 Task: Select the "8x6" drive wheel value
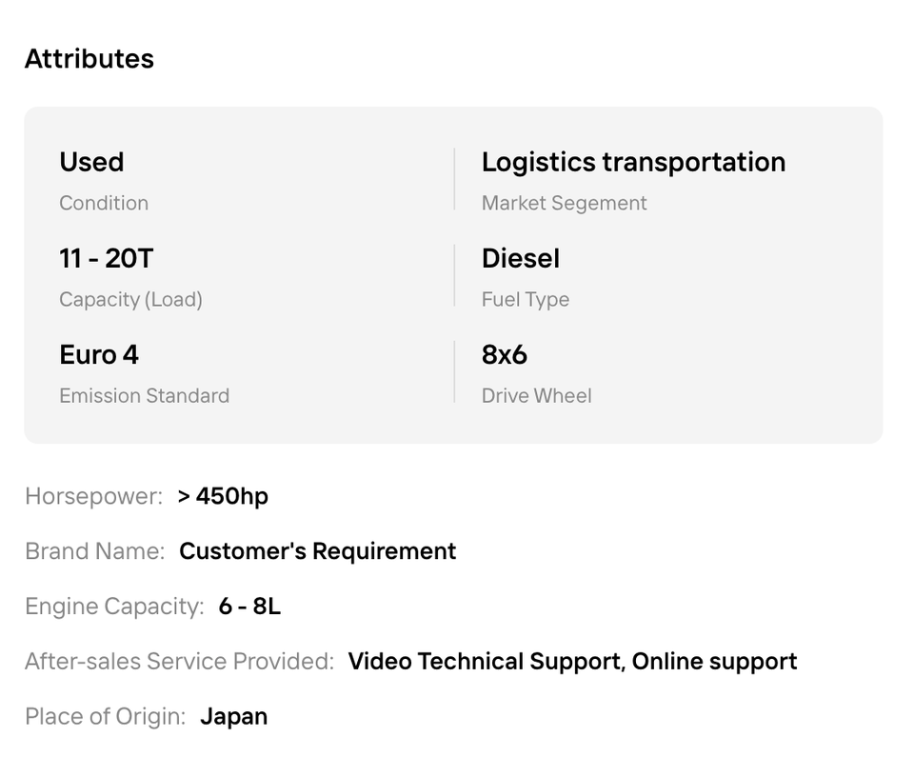click(x=504, y=354)
